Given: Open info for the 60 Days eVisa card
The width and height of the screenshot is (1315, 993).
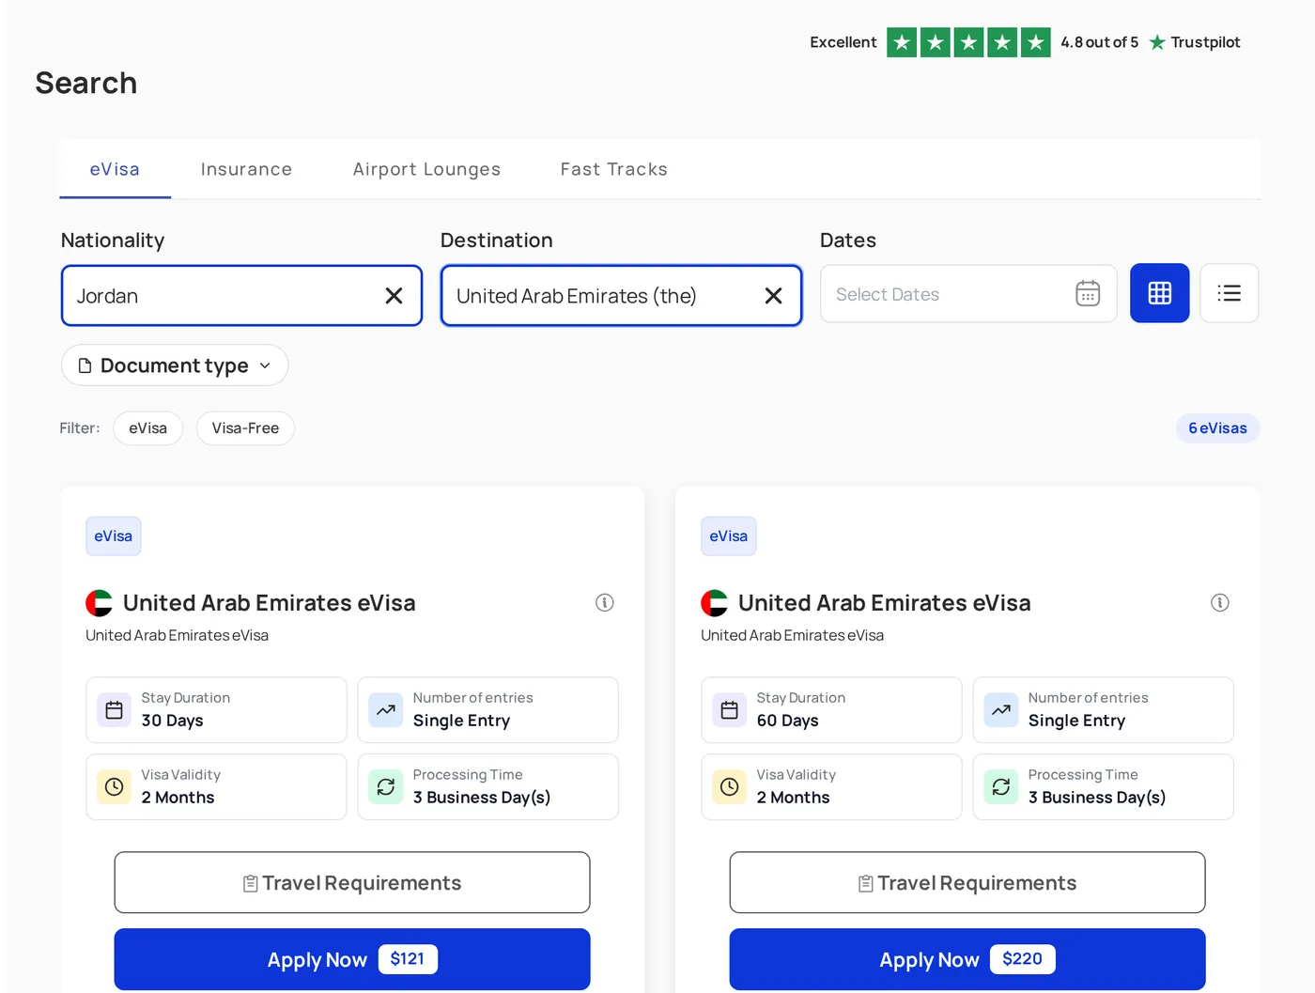Looking at the screenshot, I should click(x=1220, y=603).
